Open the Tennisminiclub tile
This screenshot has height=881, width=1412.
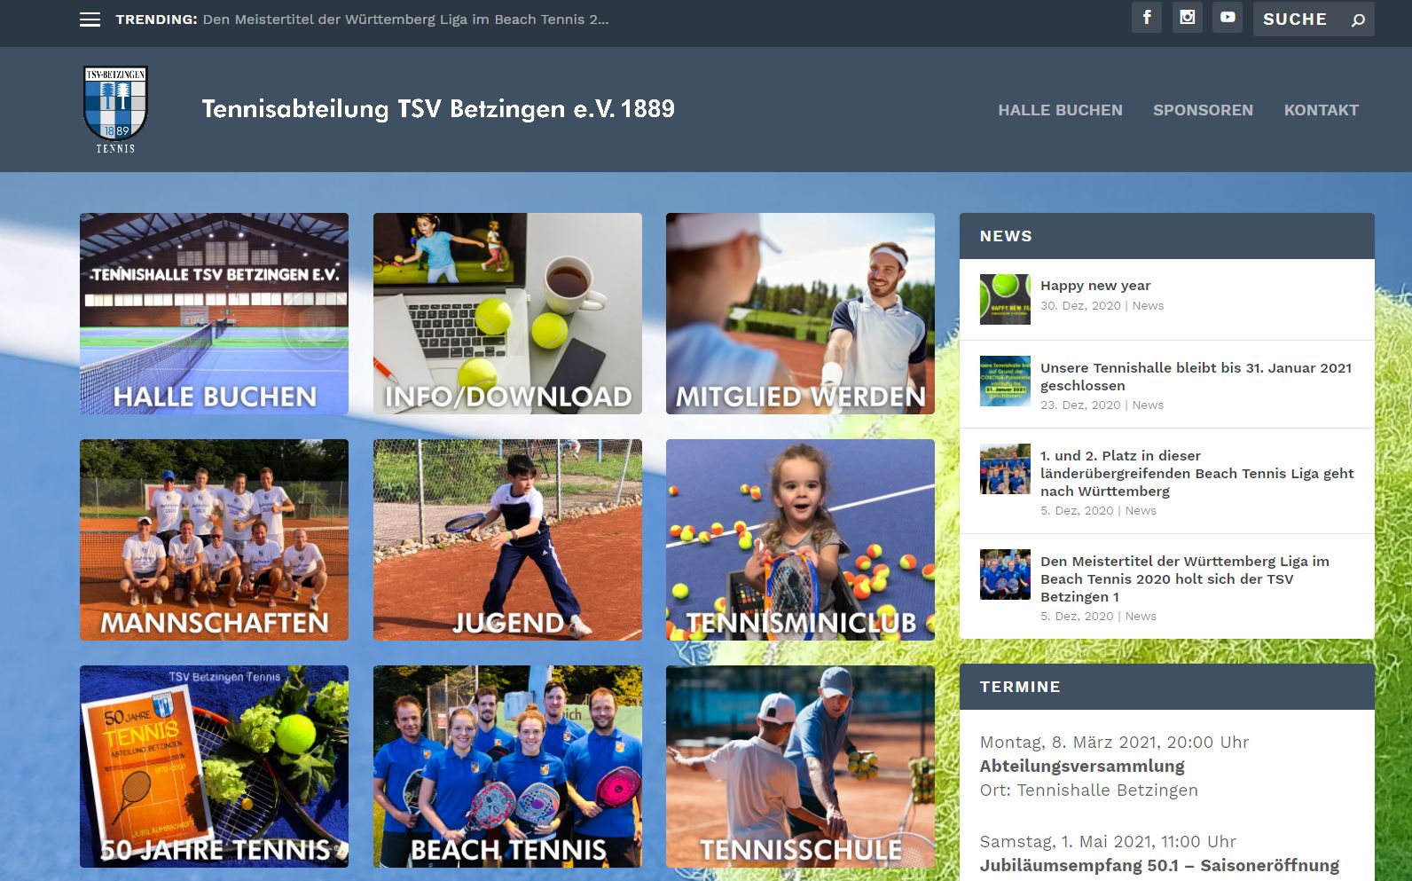(800, 539)
